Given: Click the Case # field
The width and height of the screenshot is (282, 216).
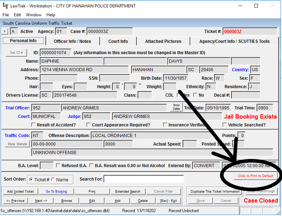Looking at the screenshot, I should coord(110,32).
